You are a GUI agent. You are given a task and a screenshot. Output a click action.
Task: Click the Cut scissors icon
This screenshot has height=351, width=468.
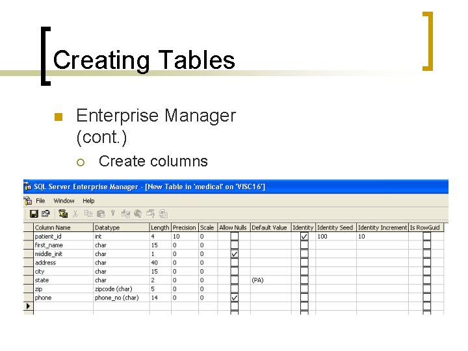pos(75,213)
